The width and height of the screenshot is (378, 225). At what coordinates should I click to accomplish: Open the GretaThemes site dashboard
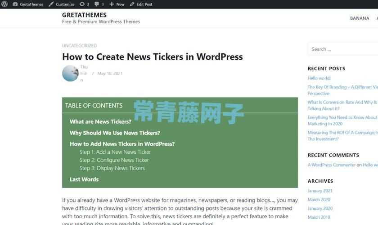[28, 4]
